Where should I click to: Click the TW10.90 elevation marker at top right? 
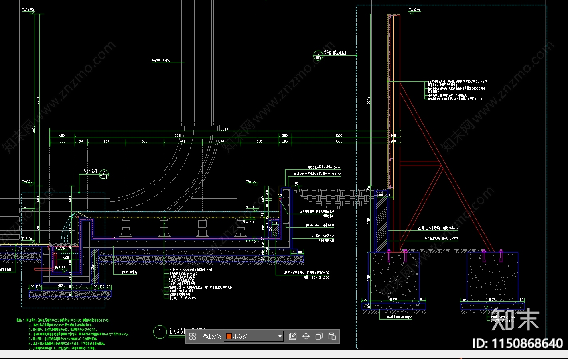tap(415, 10)
